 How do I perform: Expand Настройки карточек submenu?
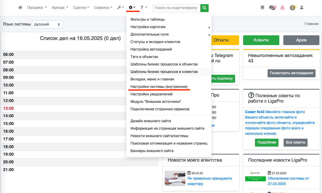(x=148, y=27)
